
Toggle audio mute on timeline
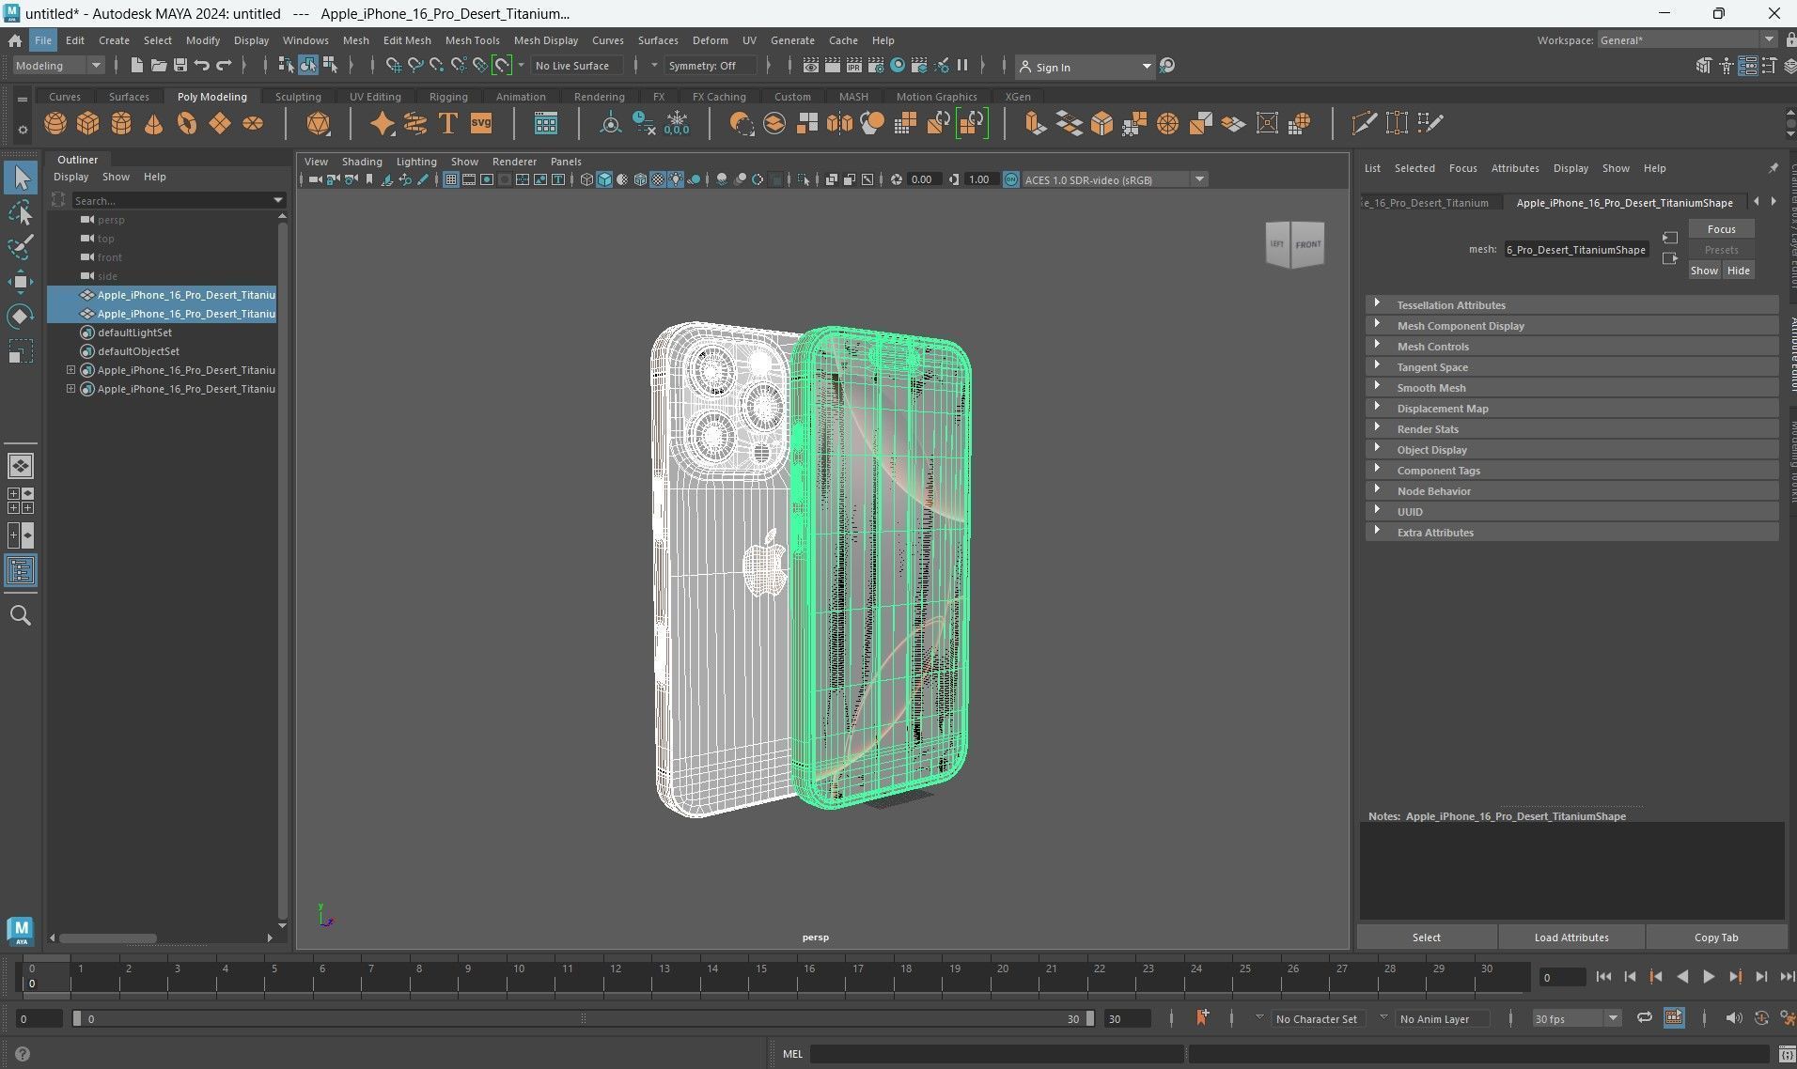[1734, 1018]
